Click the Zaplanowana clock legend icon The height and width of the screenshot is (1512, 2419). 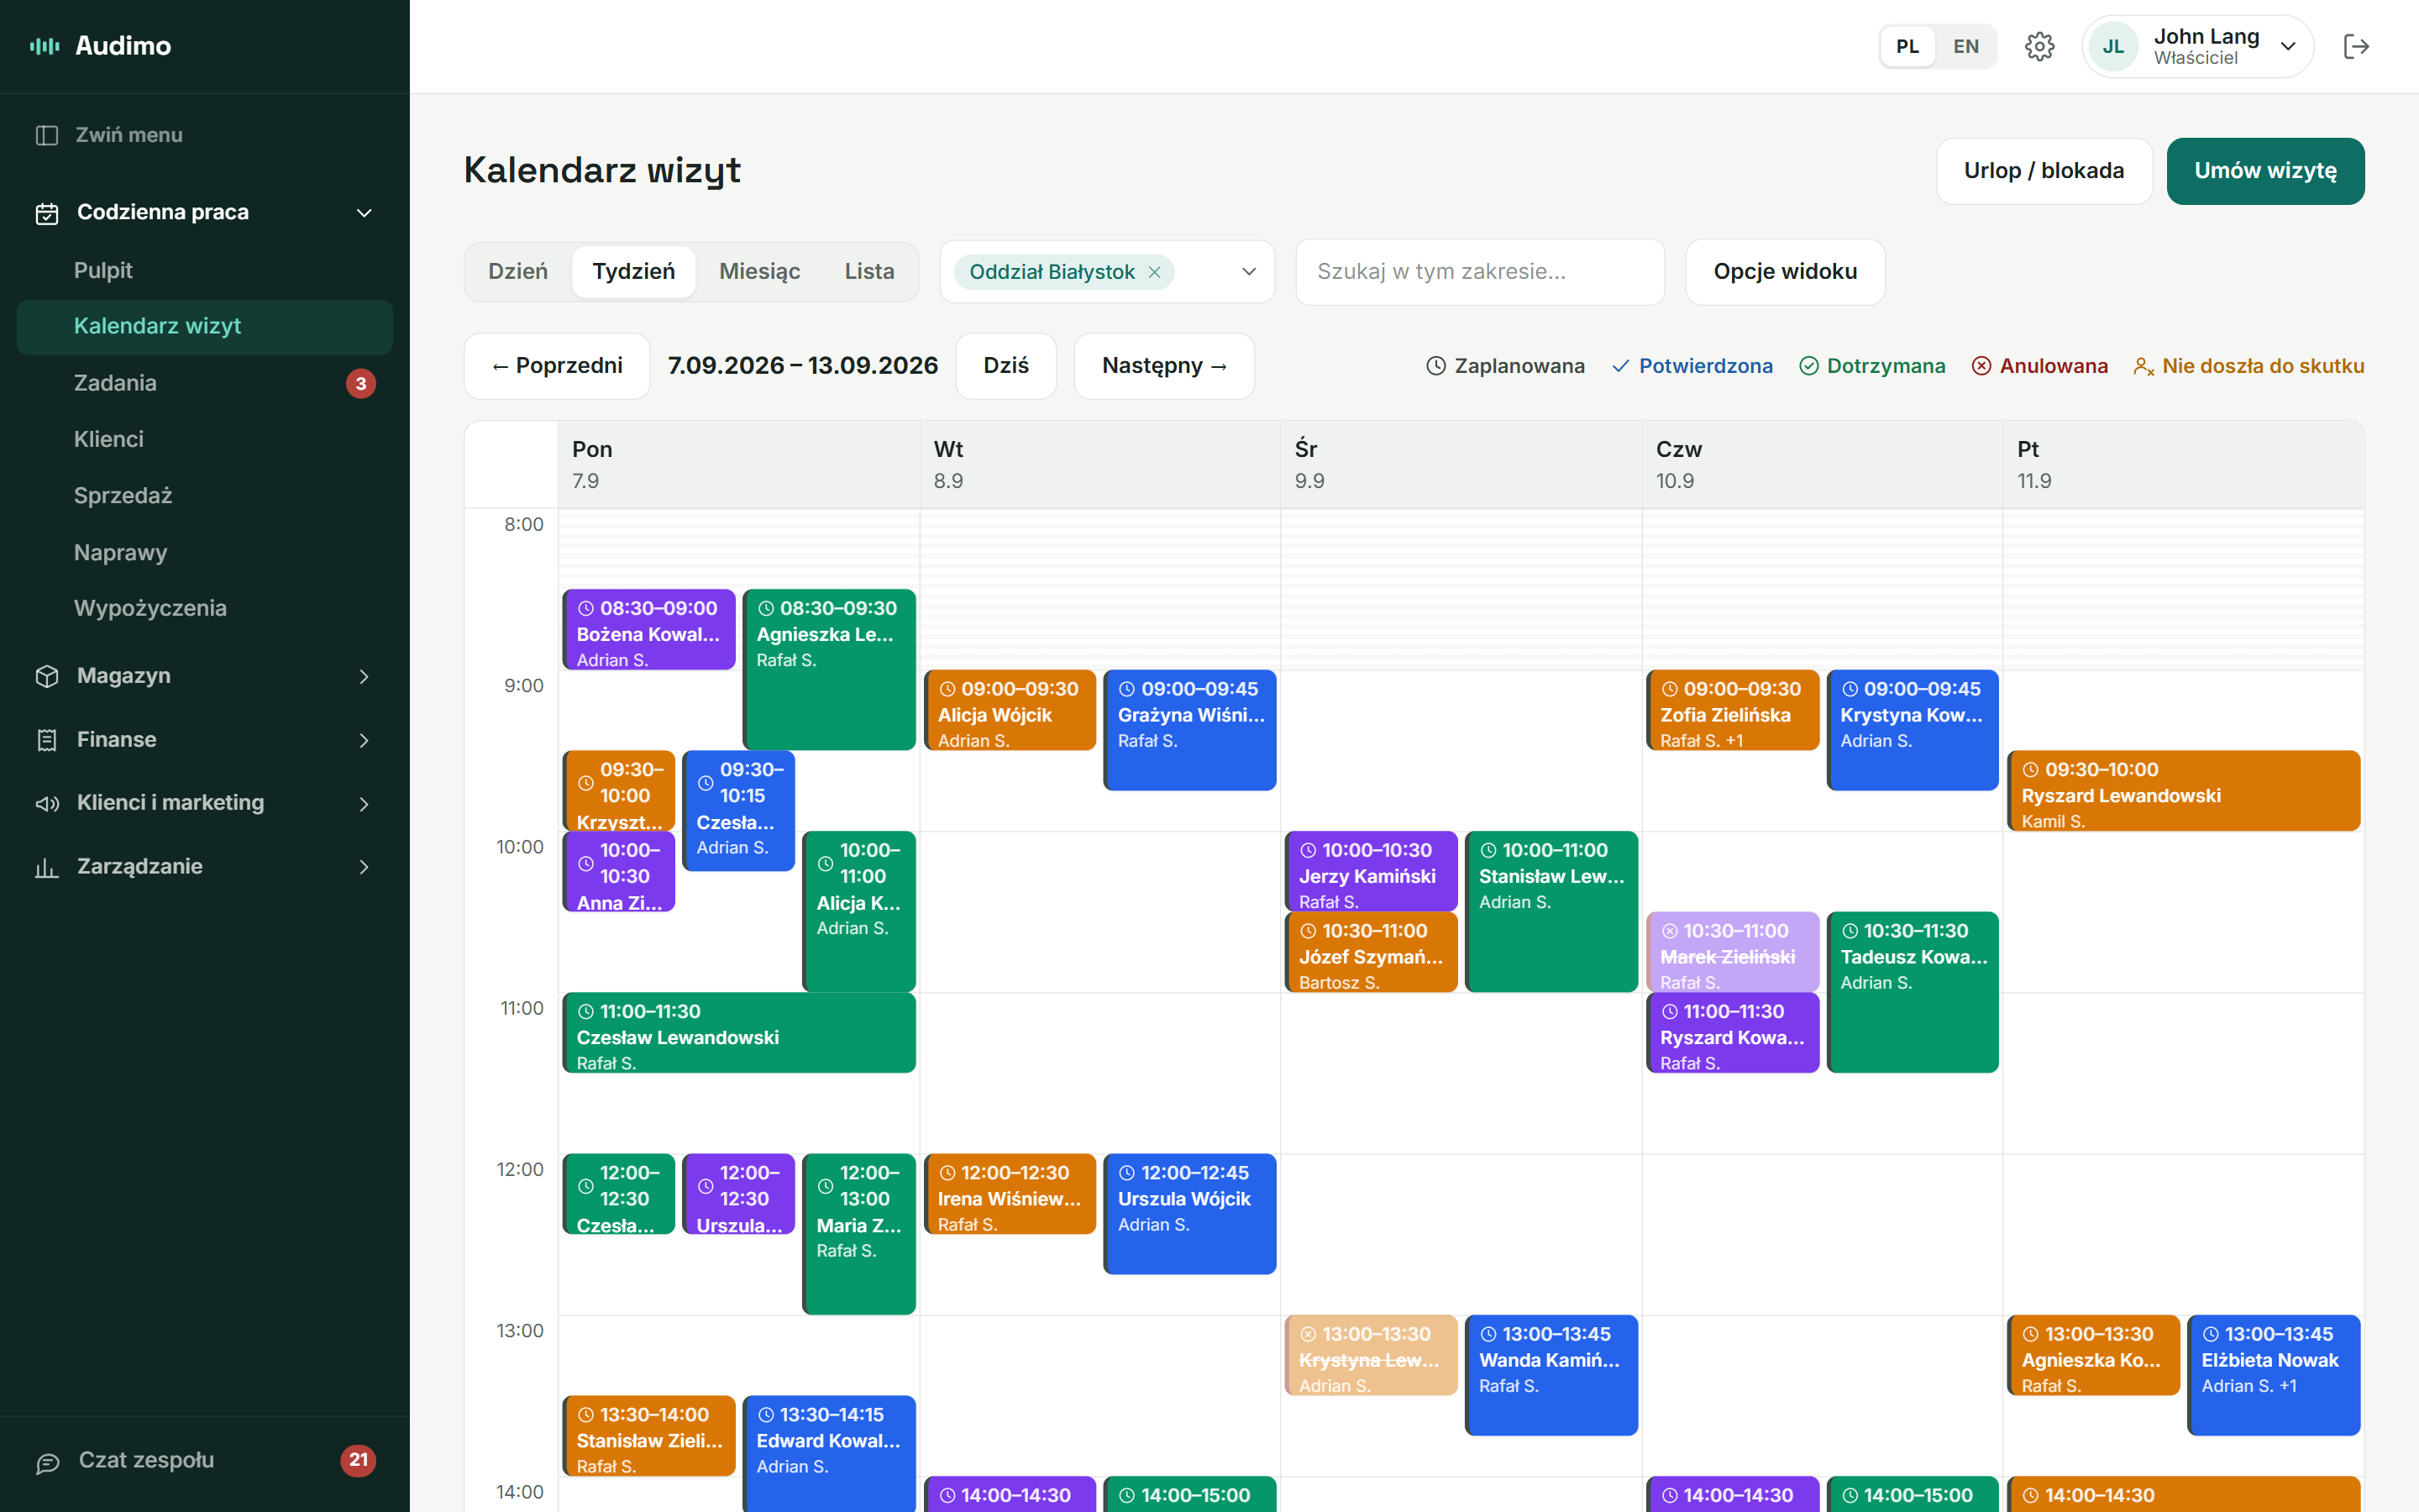[1435, 366]
